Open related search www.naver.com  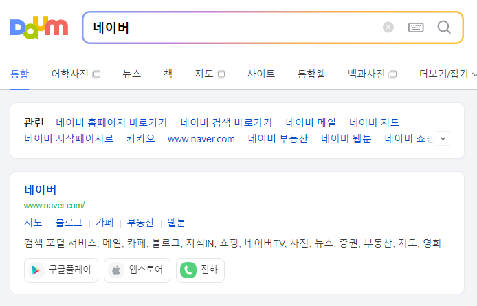(x=201, y=139)
